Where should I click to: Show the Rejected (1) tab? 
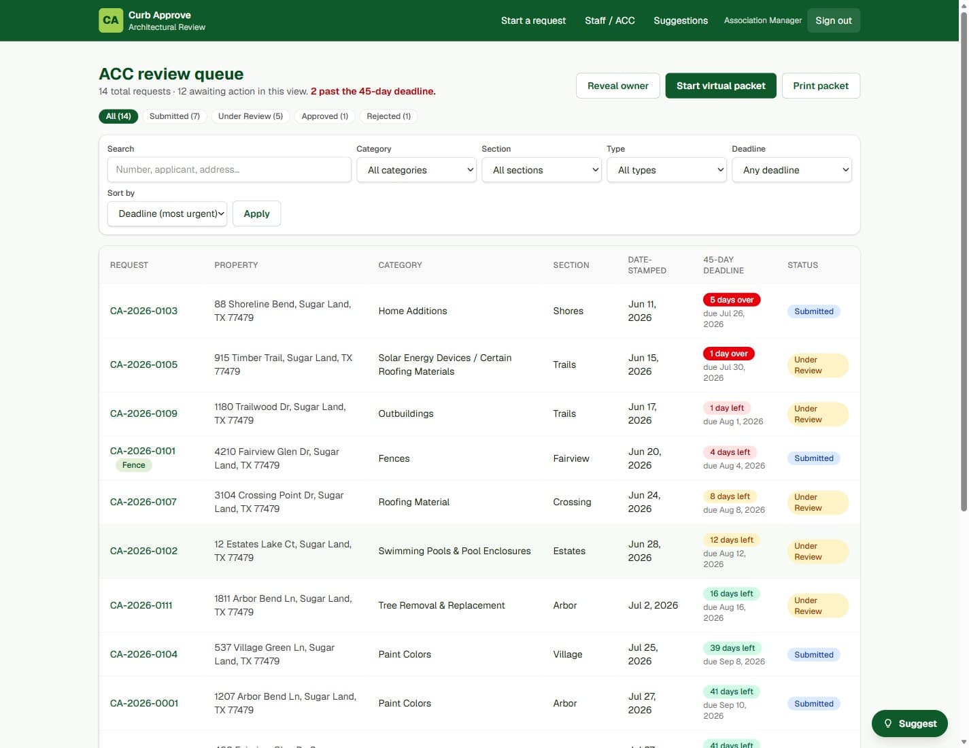click(x=388, y=116)
